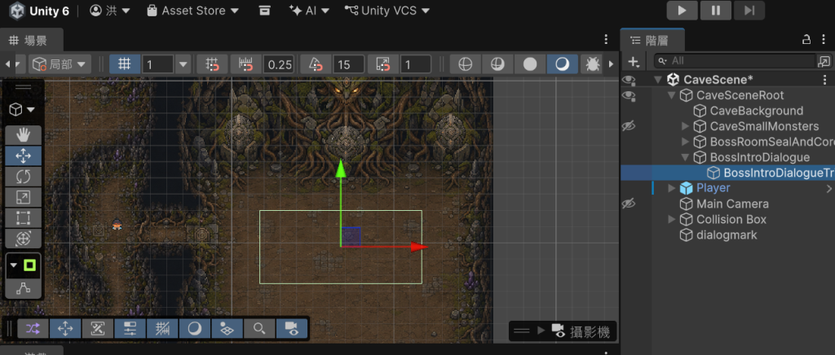Open CaveScene row options menu
Screen dimensions: 835x355
(x=825, y=80)
